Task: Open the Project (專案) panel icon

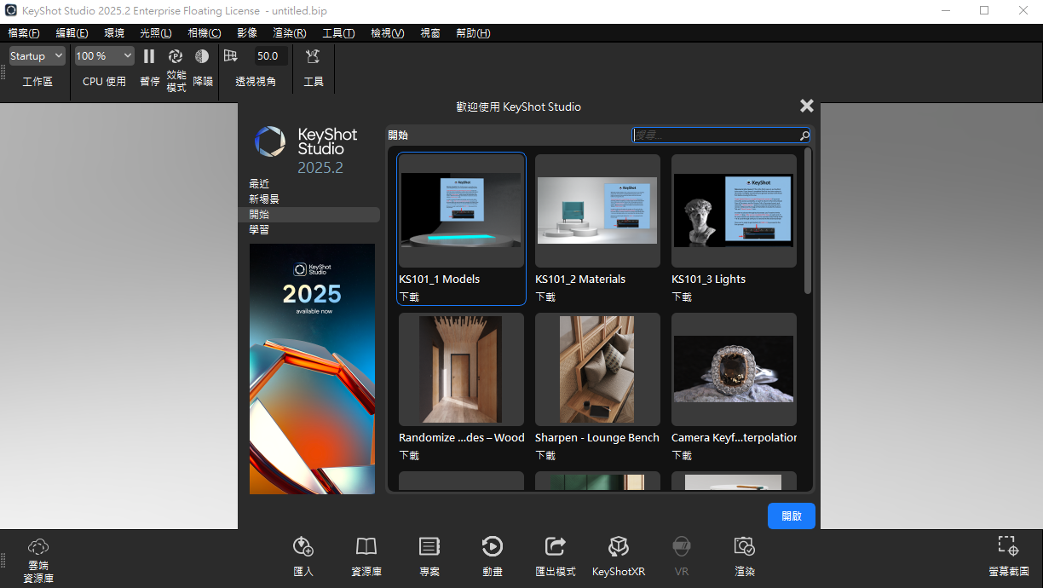Action: tap(429, 546)
